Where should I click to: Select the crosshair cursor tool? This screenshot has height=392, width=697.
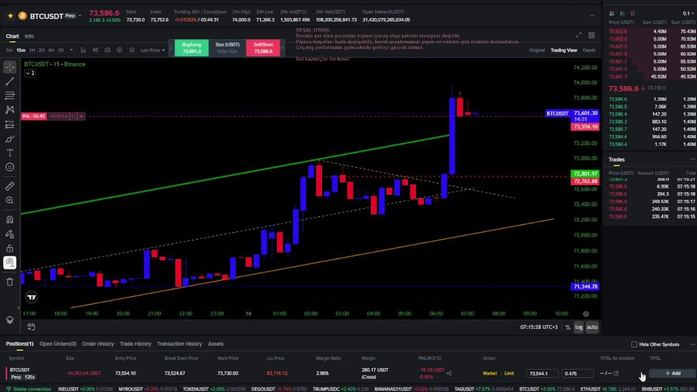10,68
